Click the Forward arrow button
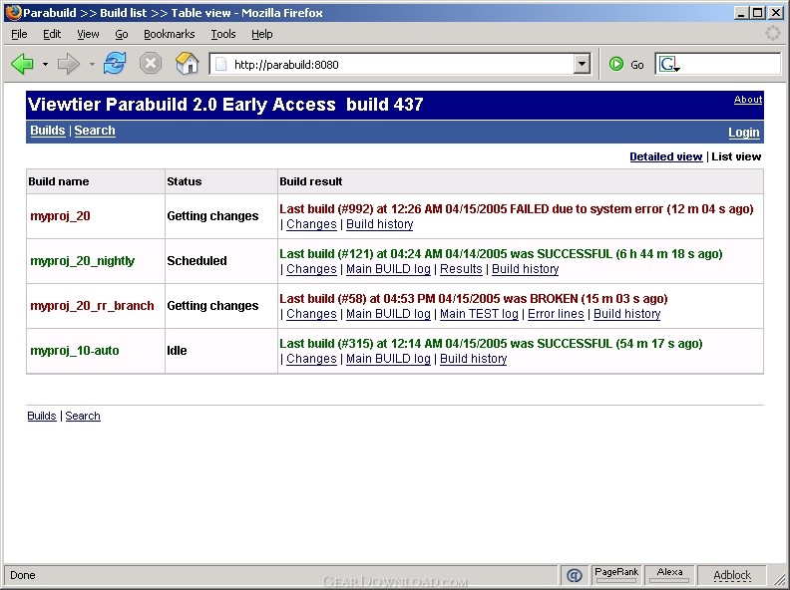The width and height of the screenshot is (790, 590). click(x=69, y=64)
